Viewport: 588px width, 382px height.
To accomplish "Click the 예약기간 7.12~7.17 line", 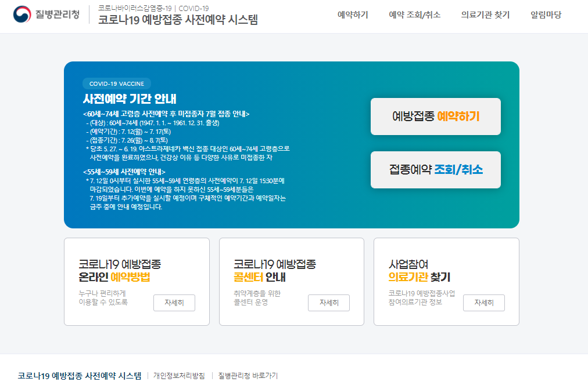I will pos(128,132).
